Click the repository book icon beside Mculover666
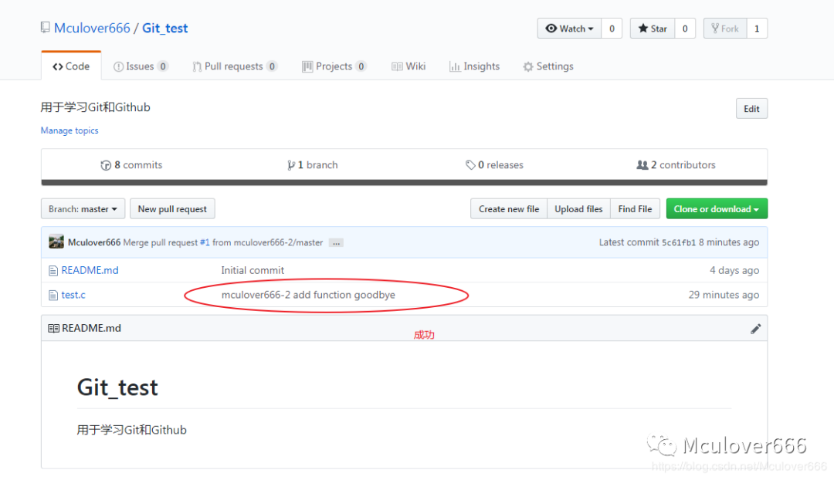This screenshot has width=834, height=480. click(46, 28)
